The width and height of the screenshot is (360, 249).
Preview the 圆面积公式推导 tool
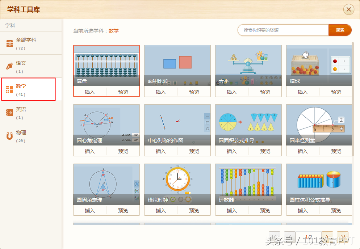265,151
